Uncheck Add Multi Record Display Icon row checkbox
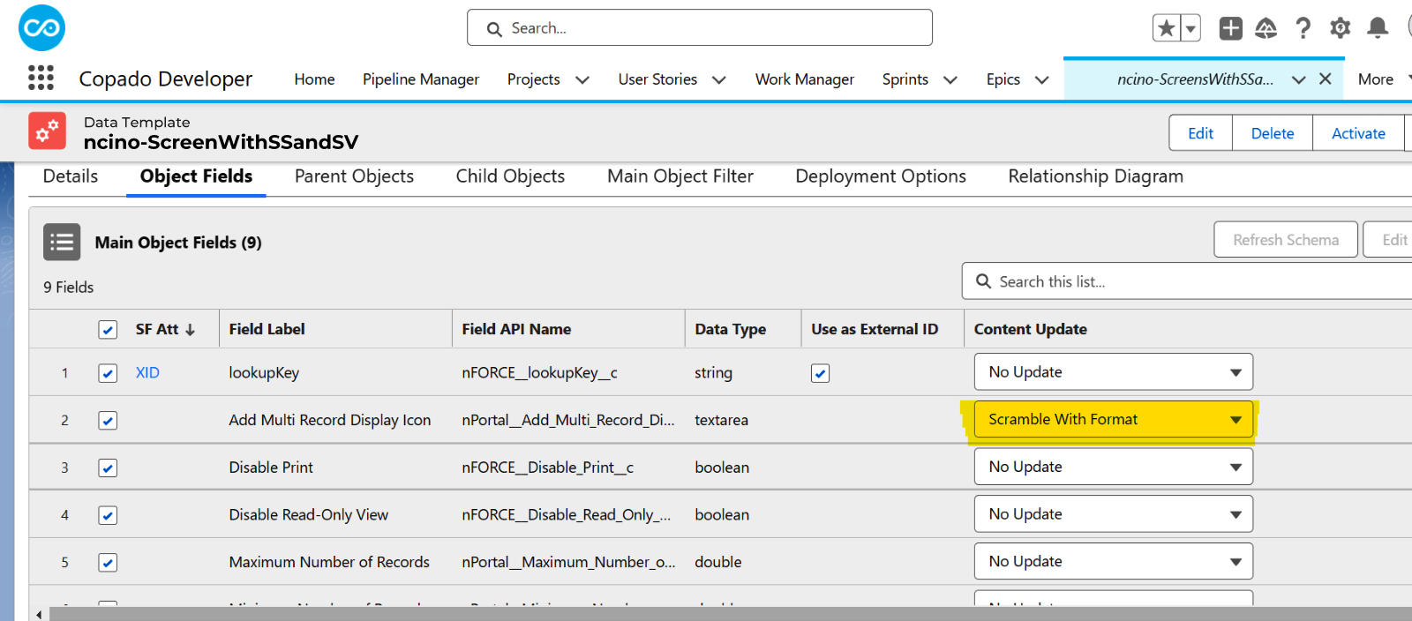The height and width of the screenshot is (621, 1412). pos(108,421)
